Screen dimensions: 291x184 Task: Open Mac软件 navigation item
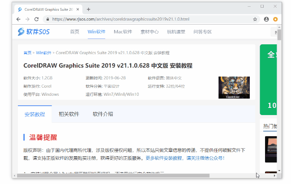point(123,32)
